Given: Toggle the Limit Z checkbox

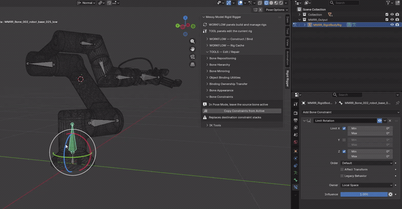Looking at the screenshot, I should 344,151.
